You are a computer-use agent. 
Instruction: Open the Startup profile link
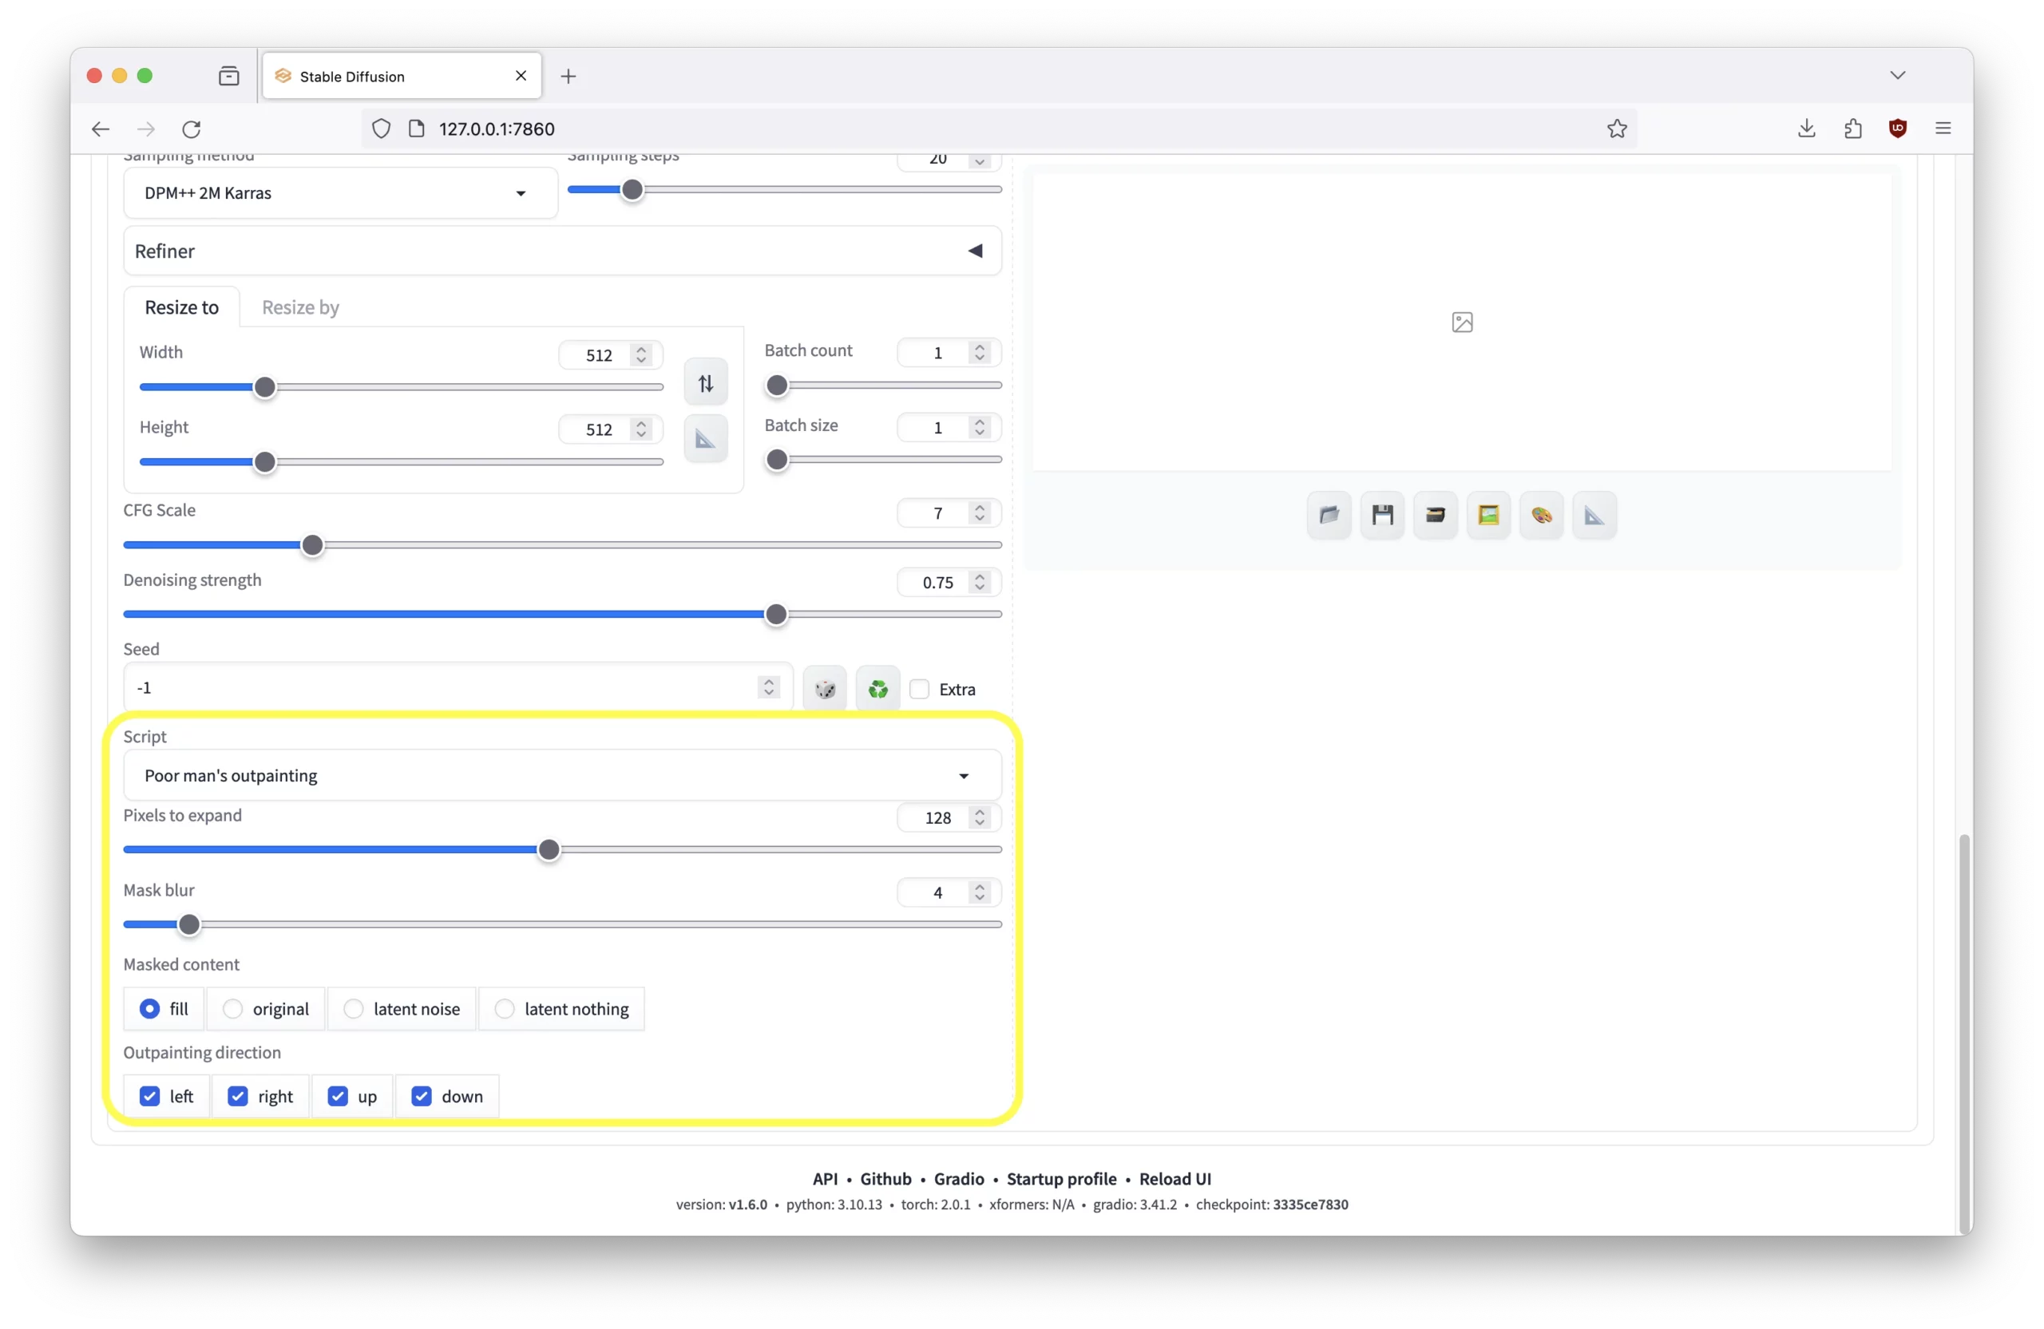pyautogui.click(x=1061, y=1180)
